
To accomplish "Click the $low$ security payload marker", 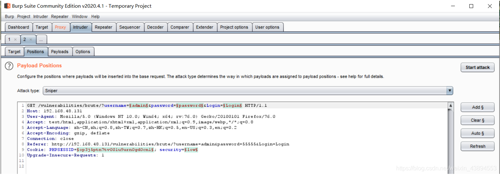I will click(x=191, y=150).
